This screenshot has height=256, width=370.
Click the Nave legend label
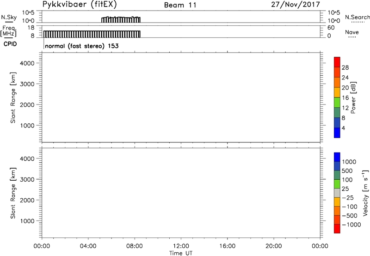pos(352,32)
